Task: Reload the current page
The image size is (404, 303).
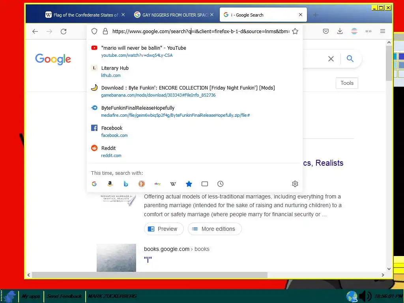Action: (x=64, y=32)
